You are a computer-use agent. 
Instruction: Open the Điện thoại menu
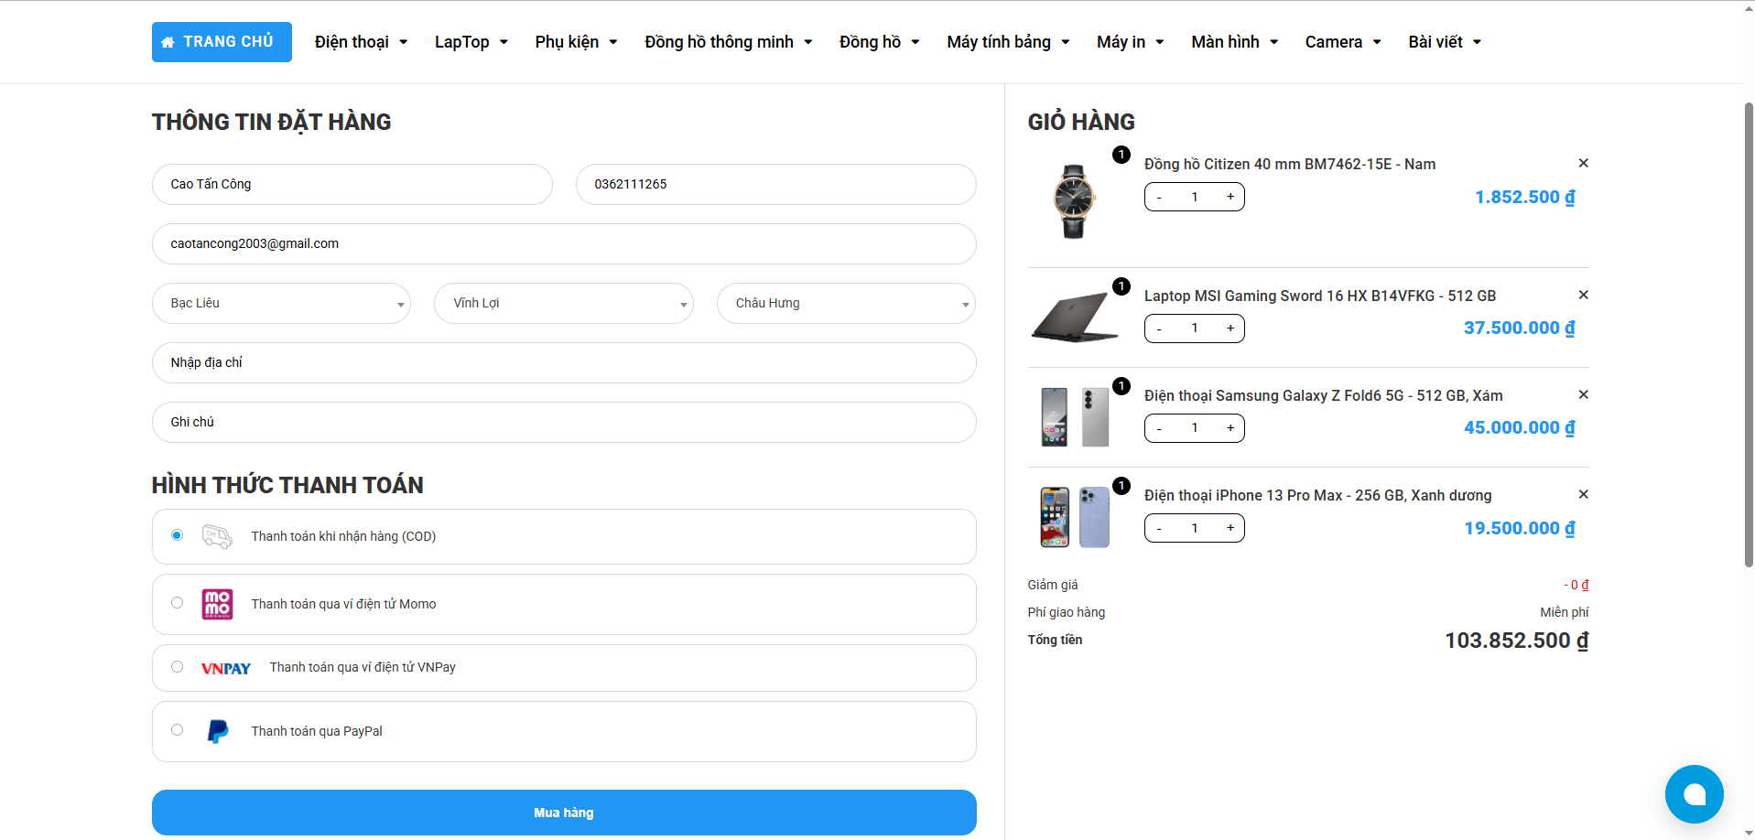click(361, 42)
